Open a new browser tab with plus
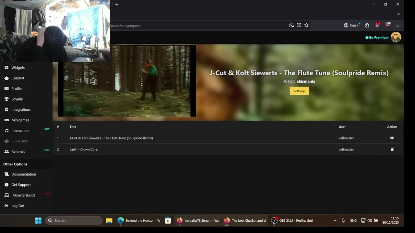Viewport: 415px width, 233px height. click(x=117, y=4)
